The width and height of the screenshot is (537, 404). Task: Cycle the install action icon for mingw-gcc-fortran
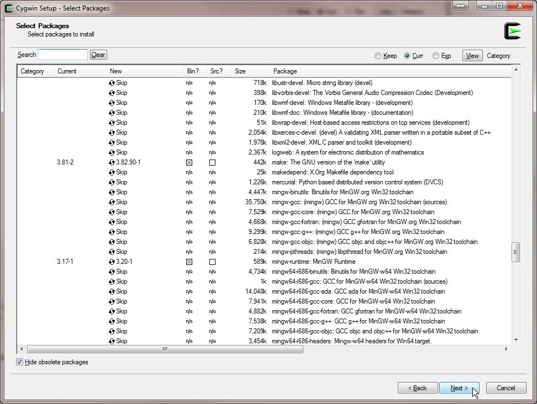click(x=112, y=222)
